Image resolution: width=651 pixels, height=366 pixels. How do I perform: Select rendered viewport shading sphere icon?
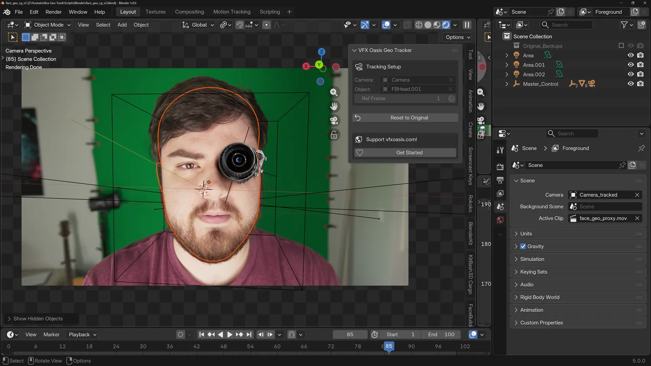click(446, 25)
